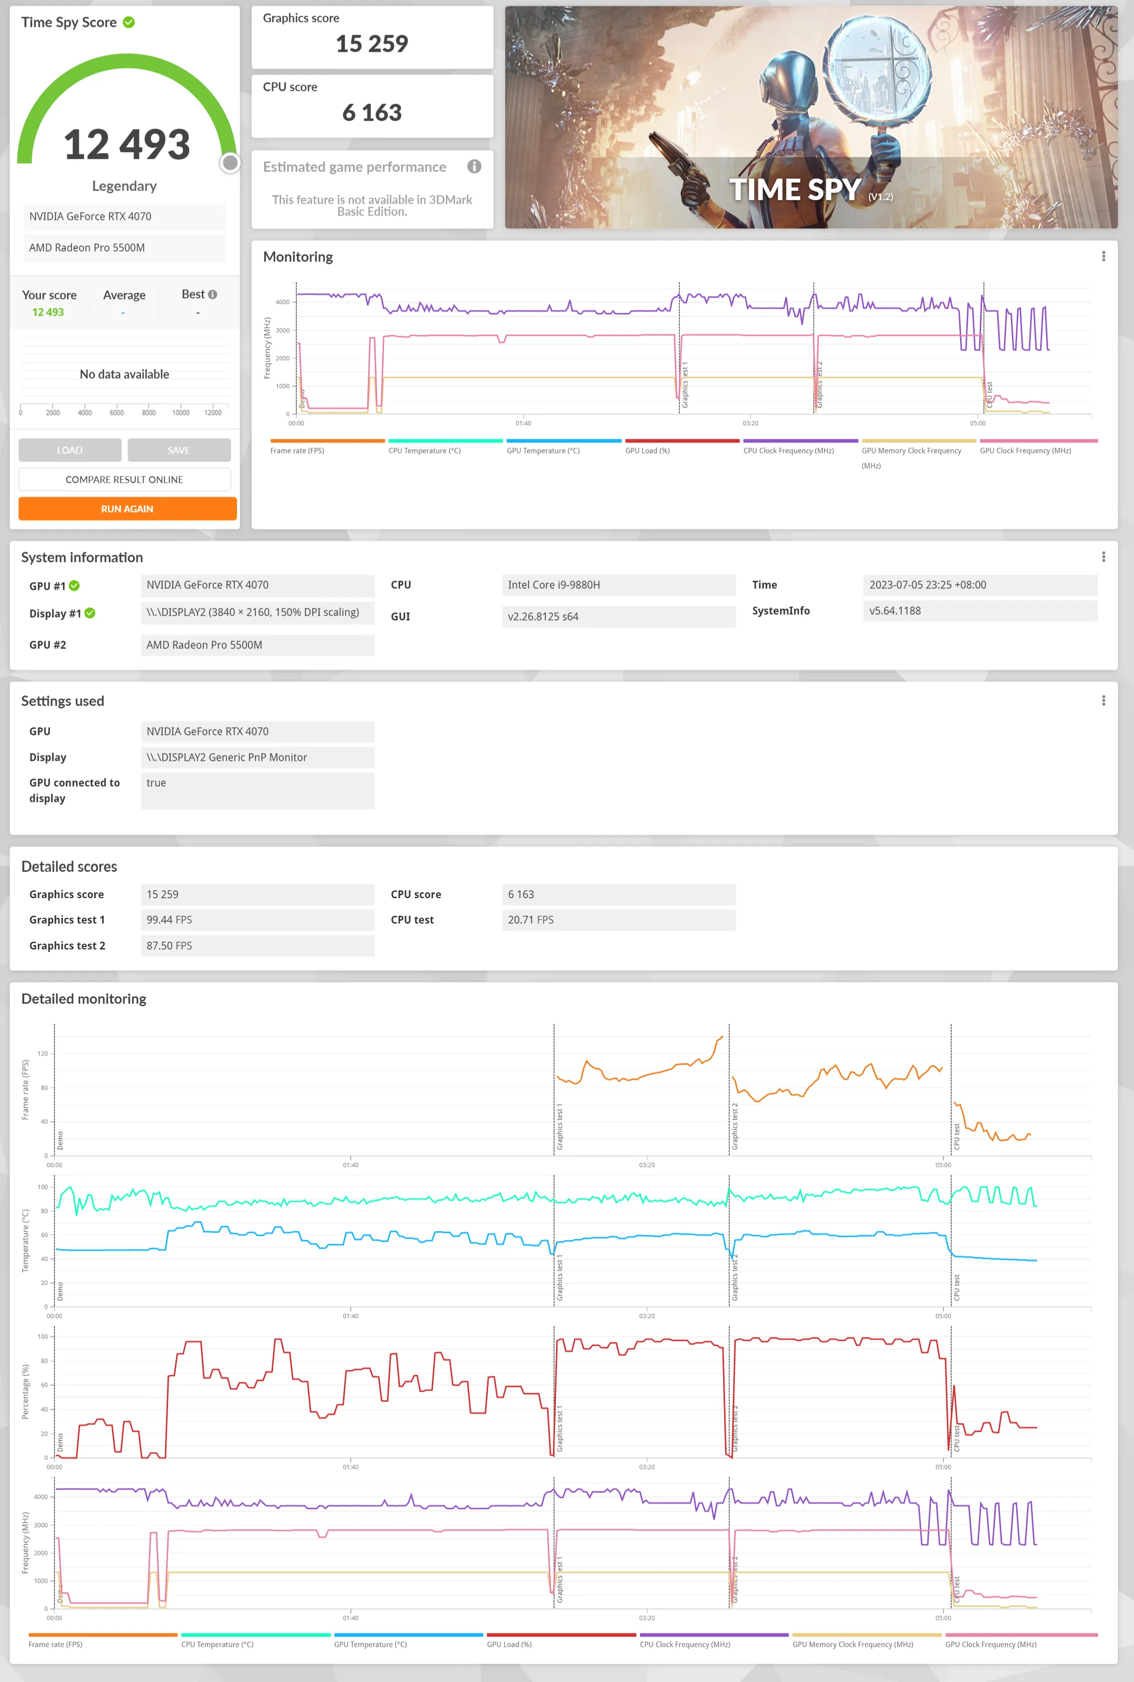Click SystemInfo version v5.64.1188

[x=980, y=611]
